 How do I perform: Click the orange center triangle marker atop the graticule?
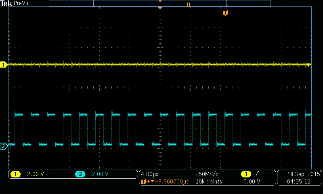pos(160,8)
